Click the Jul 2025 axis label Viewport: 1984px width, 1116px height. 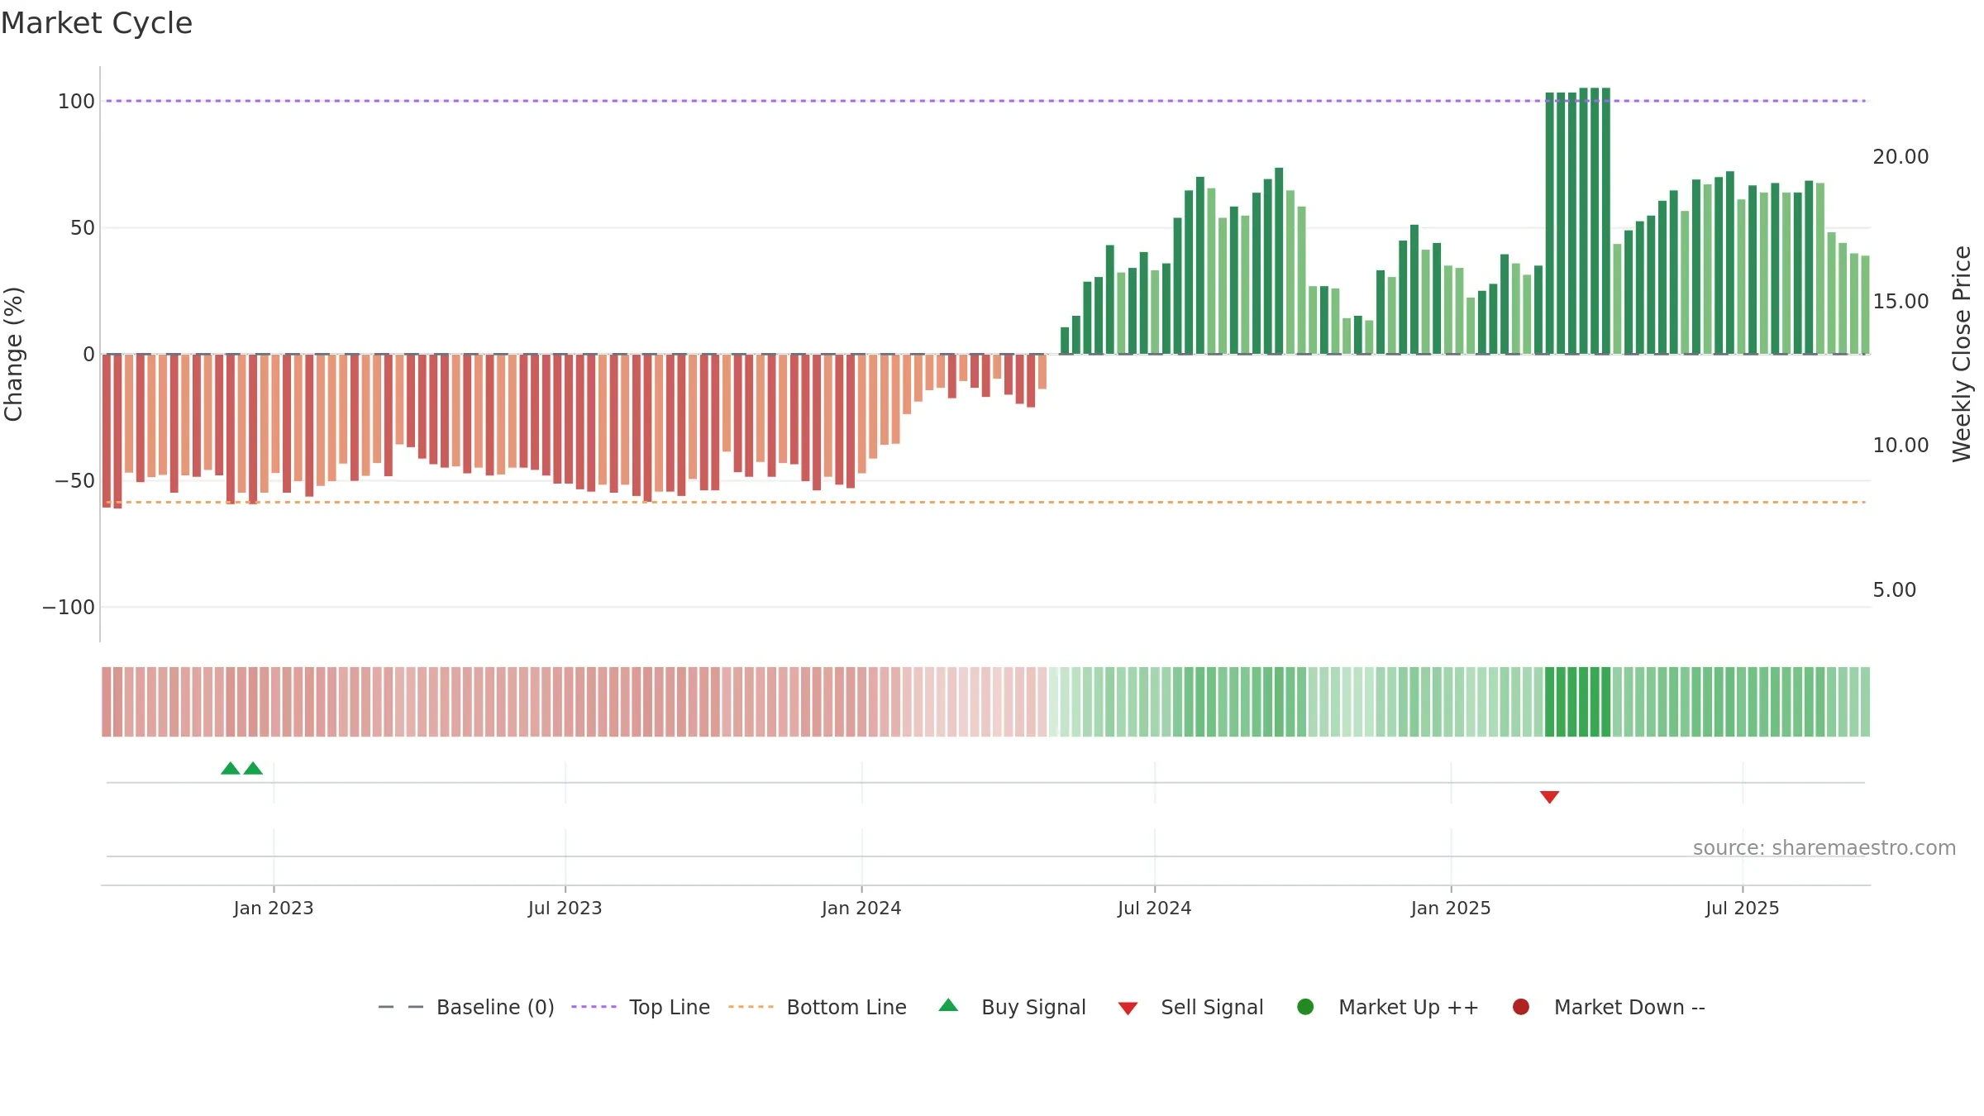[1743, 909]
